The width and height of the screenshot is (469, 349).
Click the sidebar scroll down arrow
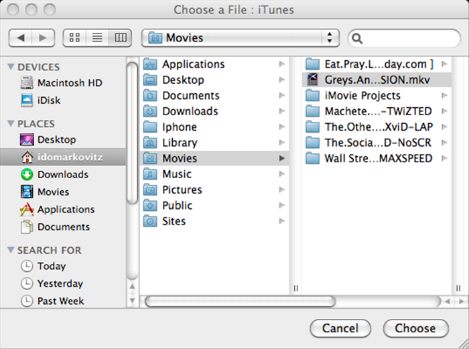(x=132, y=301)
